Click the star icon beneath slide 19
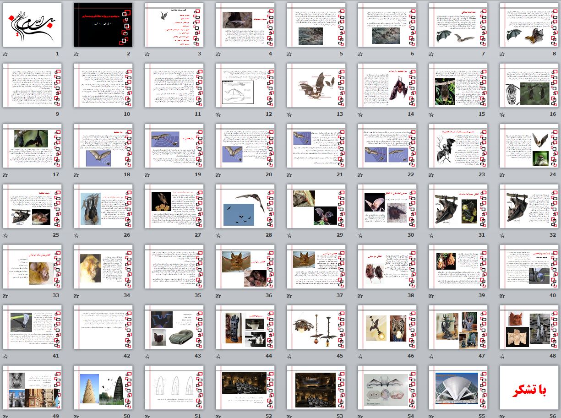The height and width of the screenshot is (418, 561). [147, 175]
